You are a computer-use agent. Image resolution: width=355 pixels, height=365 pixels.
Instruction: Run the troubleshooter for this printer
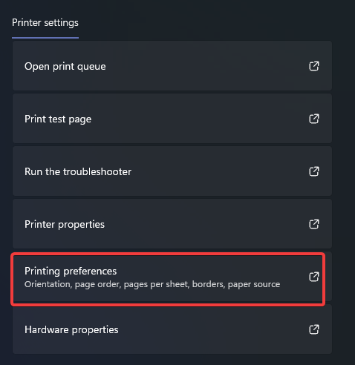(x=172, y=171)
